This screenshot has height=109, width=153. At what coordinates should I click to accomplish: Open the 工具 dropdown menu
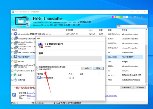[135, 17]
